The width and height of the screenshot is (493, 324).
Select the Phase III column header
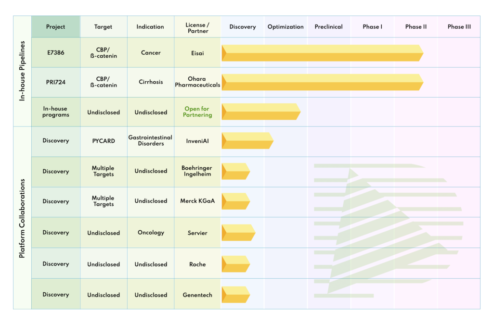[459, 27]
